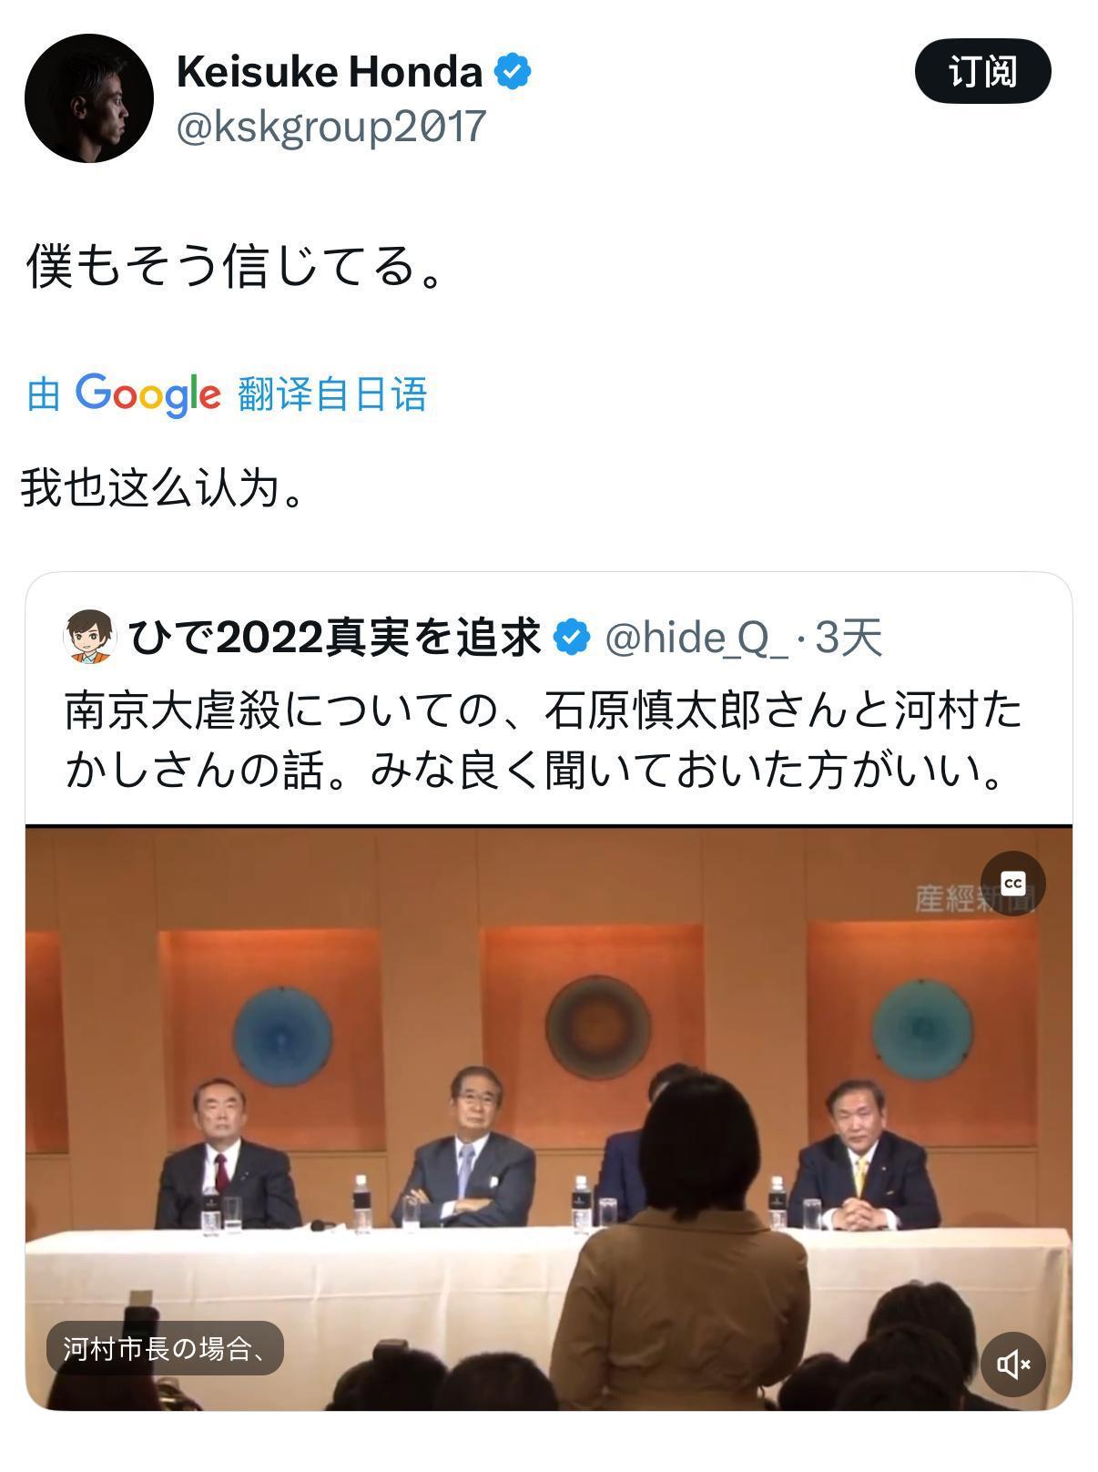Open the quoted tweet text about 南京大虐殺

543,740
